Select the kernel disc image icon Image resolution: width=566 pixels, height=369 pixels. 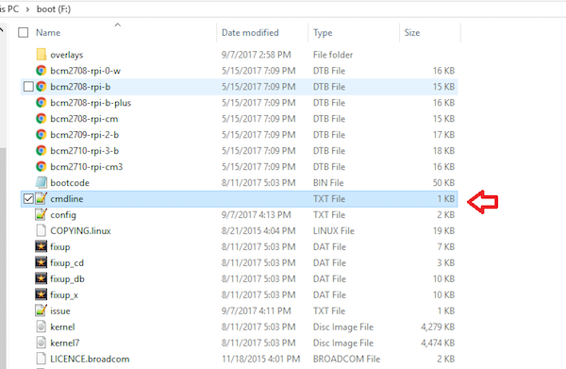click(x=42, y=327)
